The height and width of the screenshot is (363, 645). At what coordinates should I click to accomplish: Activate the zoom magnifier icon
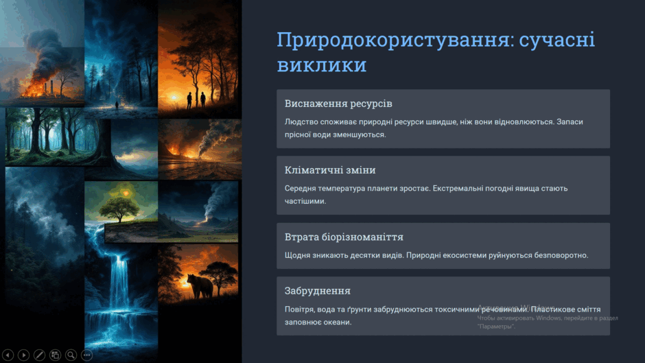click(x=71, y=355)
